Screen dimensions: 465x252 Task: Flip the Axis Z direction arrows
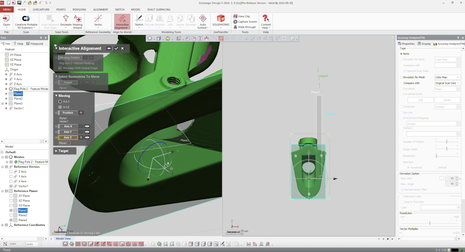87,138
